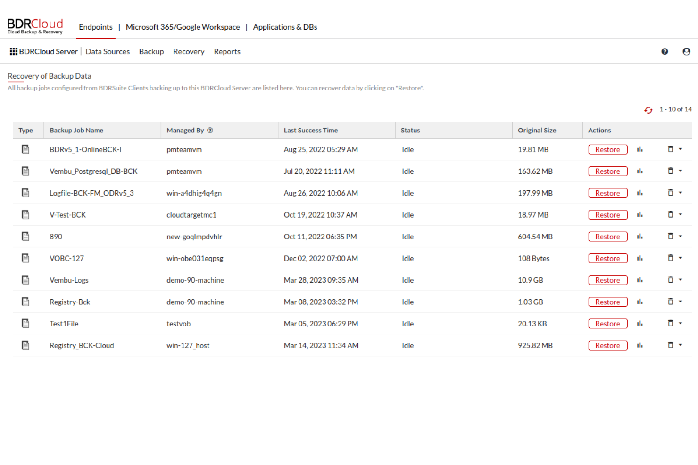This screenshot has width=698, height=465.
Task: Click the BDRCloud Server apps grid icon
Action: pos(14,51)
